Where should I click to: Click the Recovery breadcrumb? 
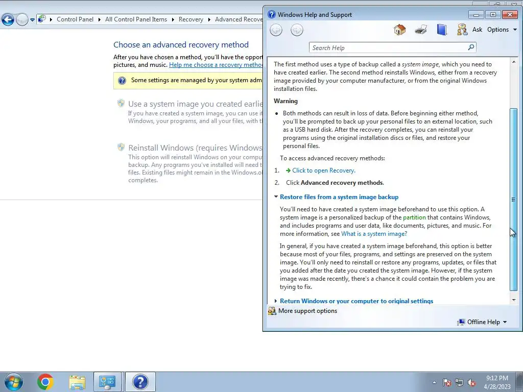pos(191,19)
